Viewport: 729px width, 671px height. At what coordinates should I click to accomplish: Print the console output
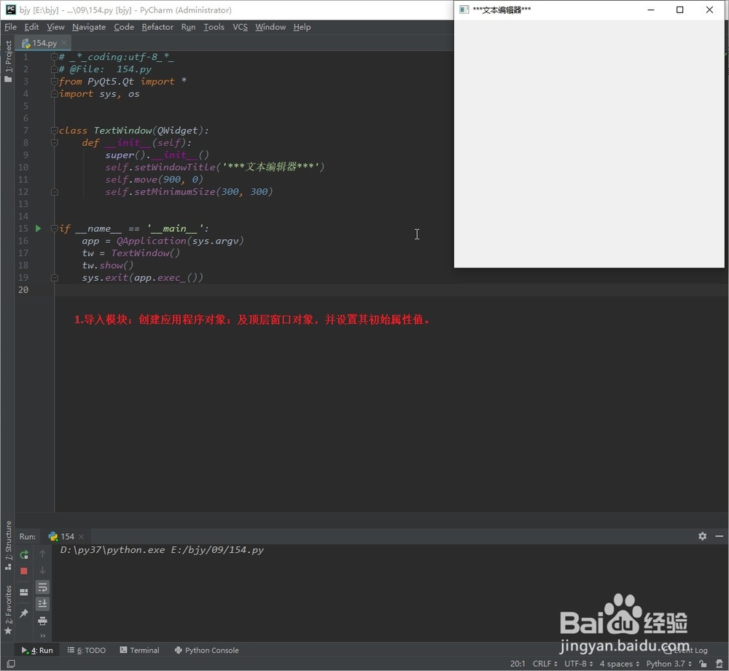pyautogui.click(x=42, y=621)
